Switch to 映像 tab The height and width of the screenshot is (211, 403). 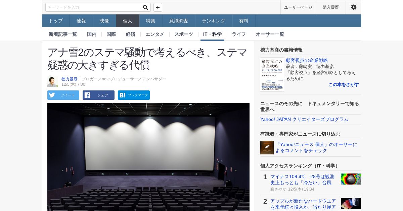point(104,21)
